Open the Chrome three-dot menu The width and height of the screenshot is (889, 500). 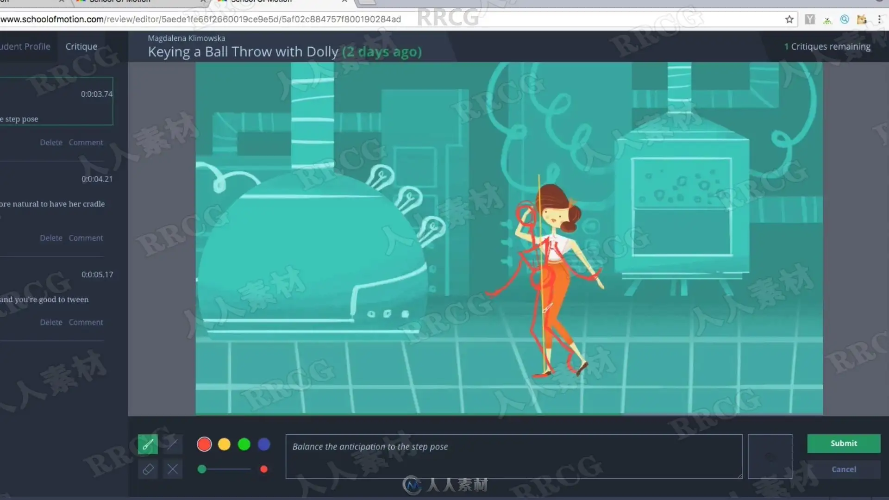tap(879, 19)
